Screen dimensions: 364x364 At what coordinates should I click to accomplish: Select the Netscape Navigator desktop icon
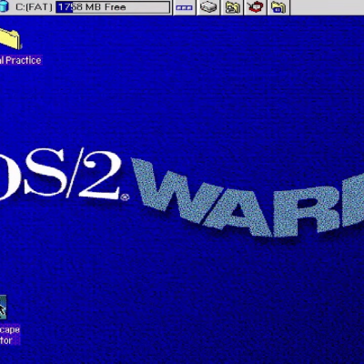(3, 307)
